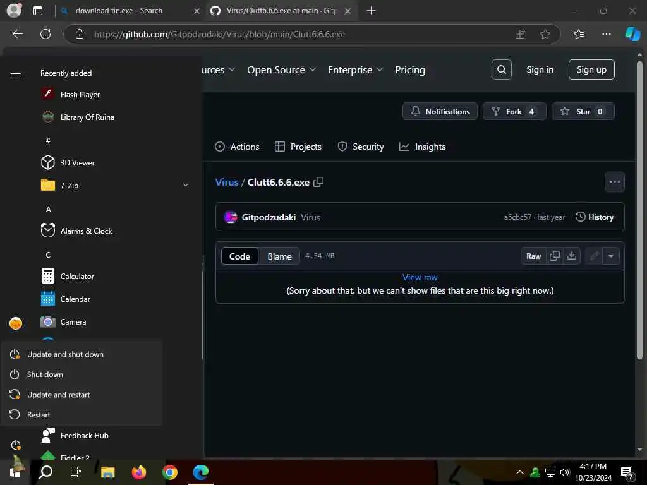
Task: Show hidden system tray icons
Action: 520,472
